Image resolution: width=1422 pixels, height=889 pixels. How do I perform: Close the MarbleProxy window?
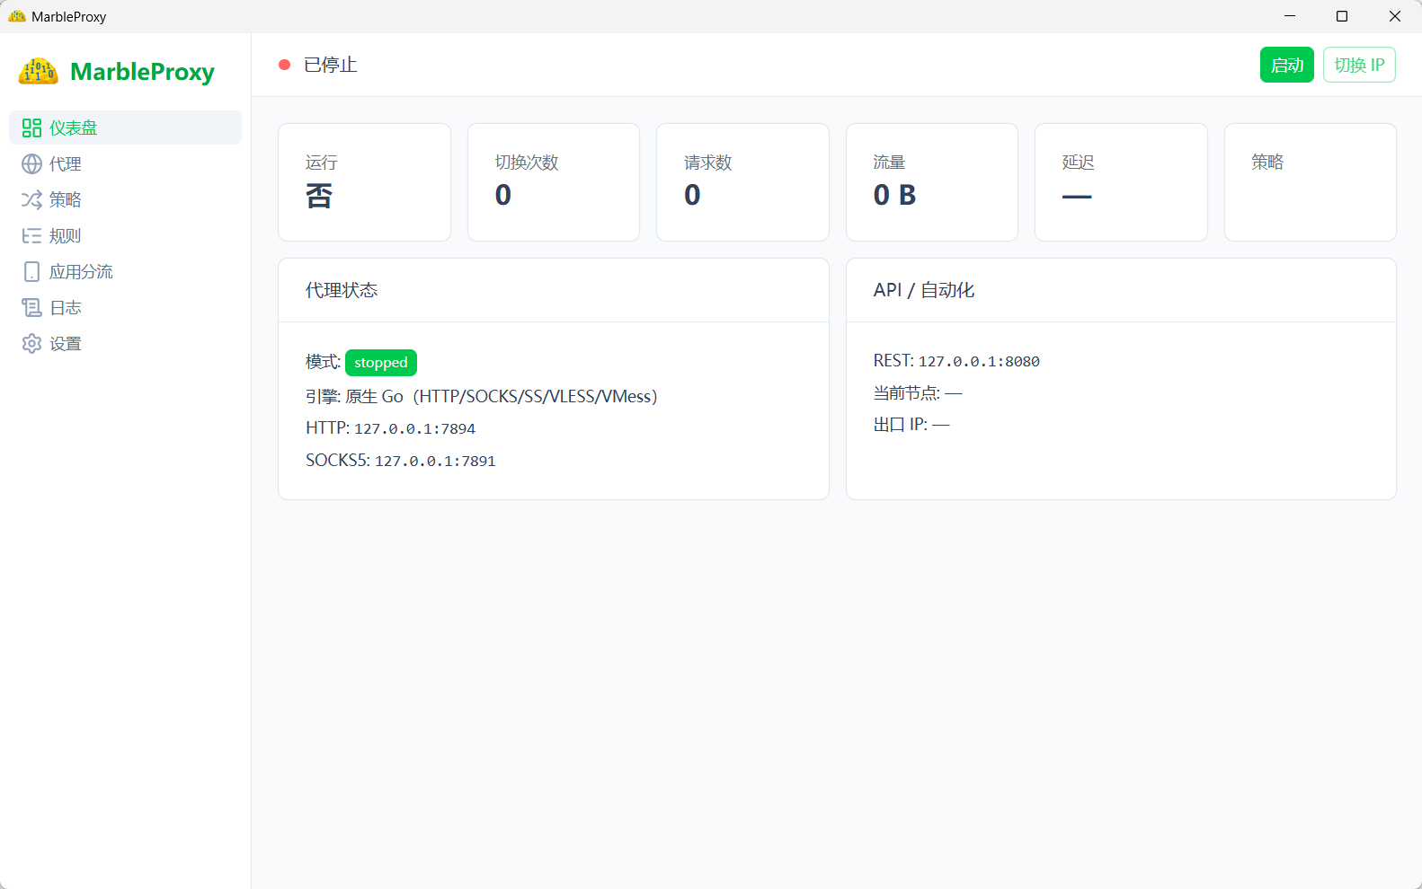pos(1395,16)
